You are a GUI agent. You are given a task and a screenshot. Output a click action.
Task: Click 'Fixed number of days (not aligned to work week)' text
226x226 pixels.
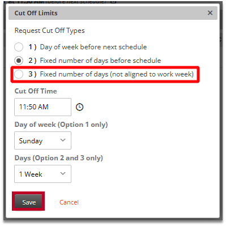(117, 74)
